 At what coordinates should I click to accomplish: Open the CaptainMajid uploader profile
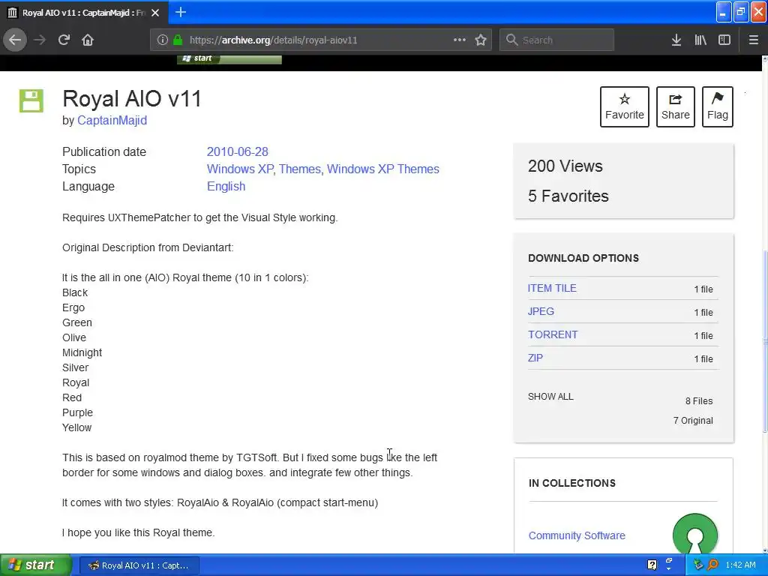pos(112,121)
